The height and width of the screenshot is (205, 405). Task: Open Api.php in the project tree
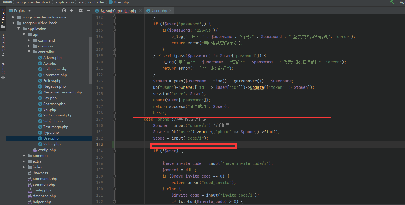[50, 63]
